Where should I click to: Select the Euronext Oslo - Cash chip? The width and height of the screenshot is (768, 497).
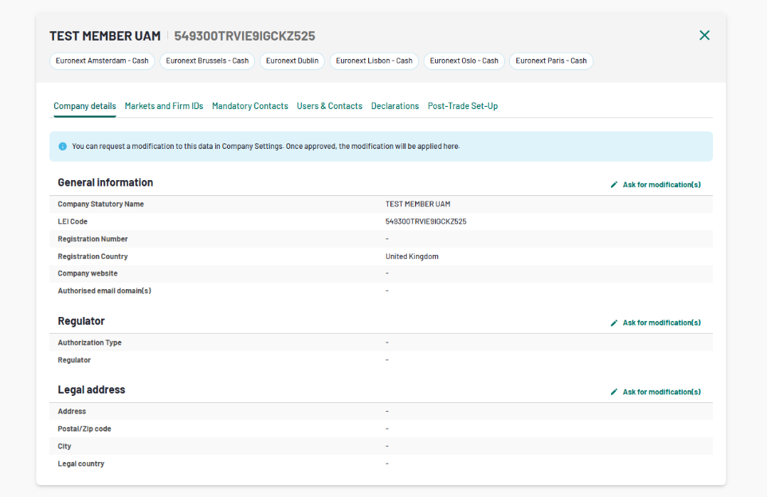point(464,61)
